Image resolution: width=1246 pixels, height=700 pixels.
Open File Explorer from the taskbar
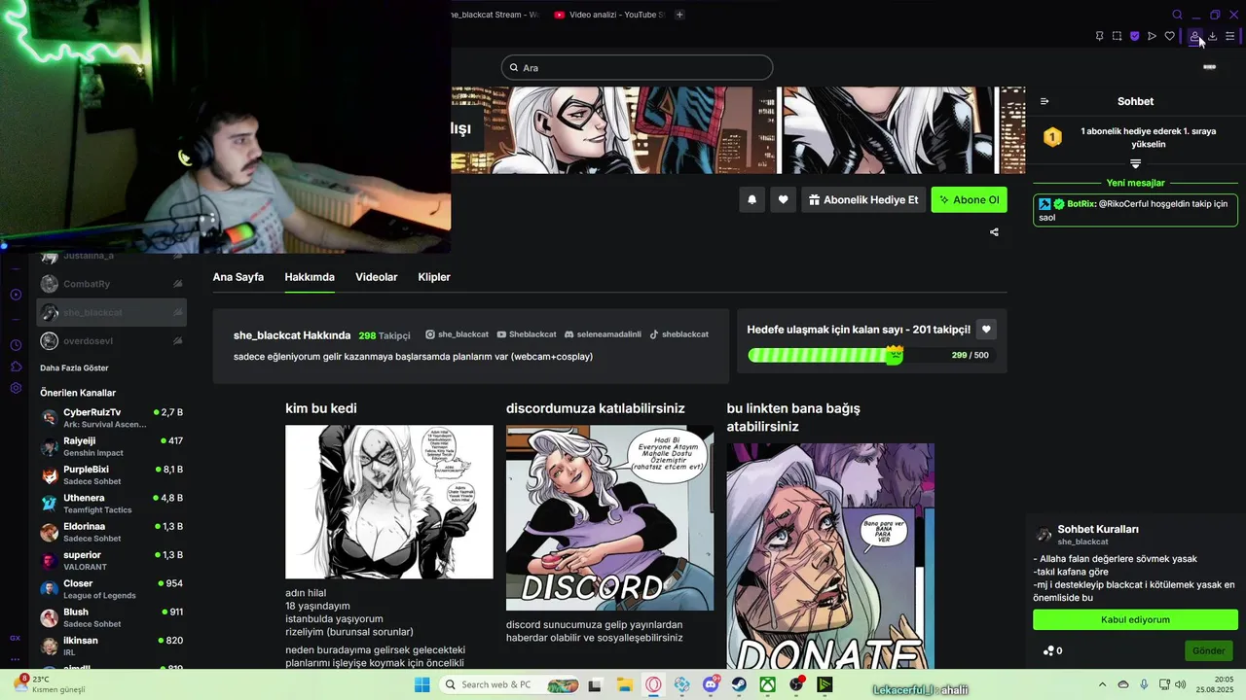coord(624,684)
